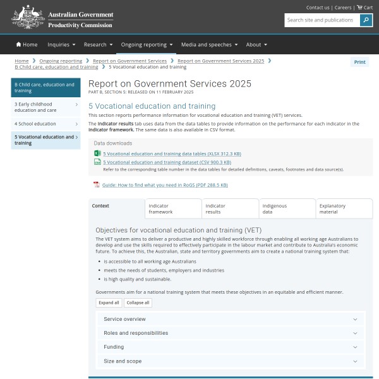Click the XLSX spreadsheet file icon
The width and height of the screenshot is (379, 379).
pos(97,153)
